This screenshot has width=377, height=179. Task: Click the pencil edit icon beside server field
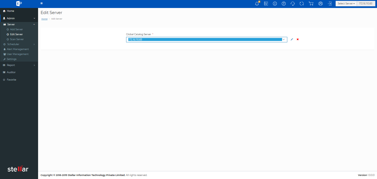tap(292, 39)
